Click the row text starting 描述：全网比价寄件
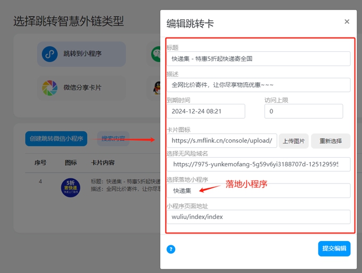 coord(126,189)
